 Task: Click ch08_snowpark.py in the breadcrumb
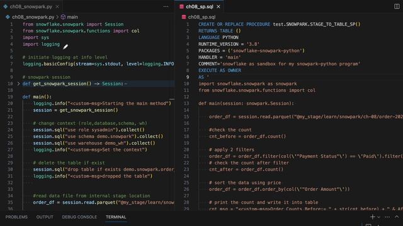pyautogui.click(x=33, y=17)
